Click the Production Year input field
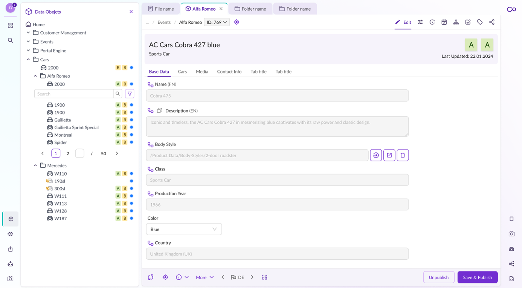 pos(277,205)
